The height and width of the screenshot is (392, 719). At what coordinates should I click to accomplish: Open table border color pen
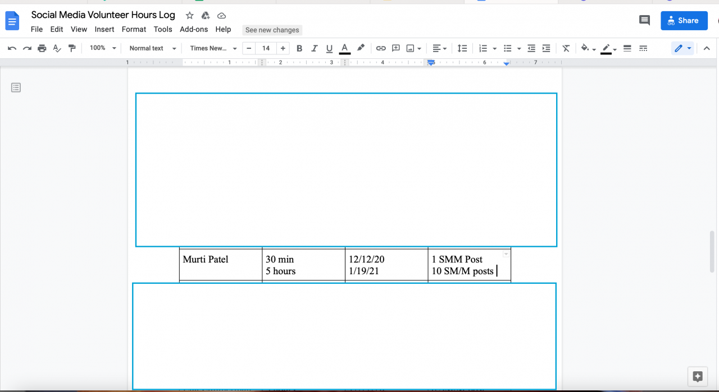coord(608,48)
